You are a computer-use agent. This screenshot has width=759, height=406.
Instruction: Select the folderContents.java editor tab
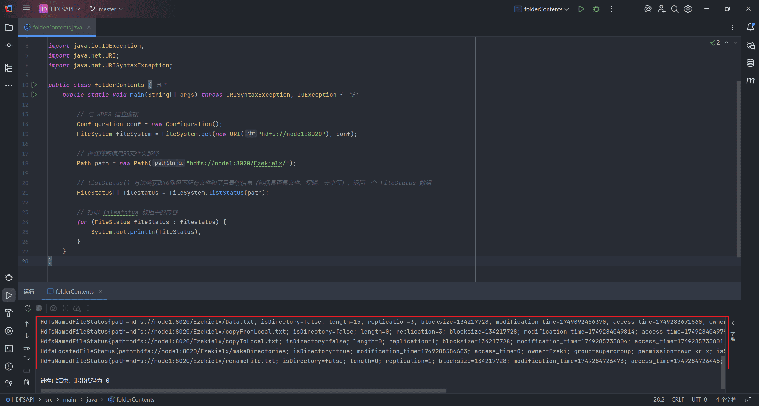(57, 27)
